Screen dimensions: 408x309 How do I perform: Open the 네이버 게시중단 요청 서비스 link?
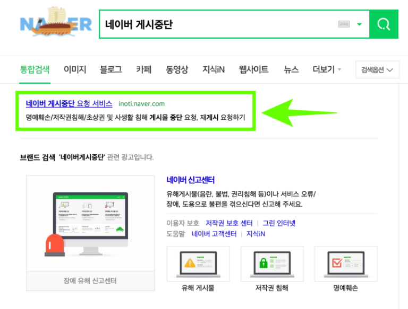[x=69, y=103]
